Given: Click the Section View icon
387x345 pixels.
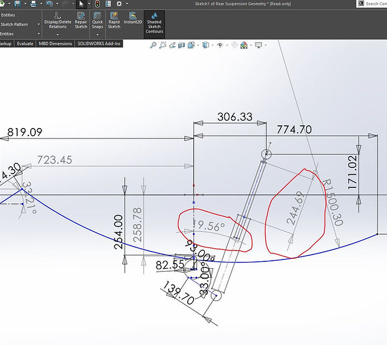Looking at the screenshot, I should [x=182, y=45].
